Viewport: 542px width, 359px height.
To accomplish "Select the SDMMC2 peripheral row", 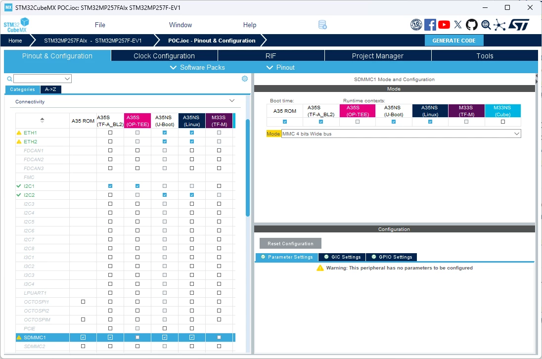I will click(126, 346).
